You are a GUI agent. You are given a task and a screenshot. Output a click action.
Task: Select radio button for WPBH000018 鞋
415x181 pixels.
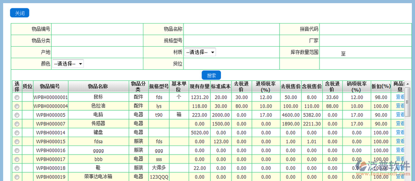point(17,168)
